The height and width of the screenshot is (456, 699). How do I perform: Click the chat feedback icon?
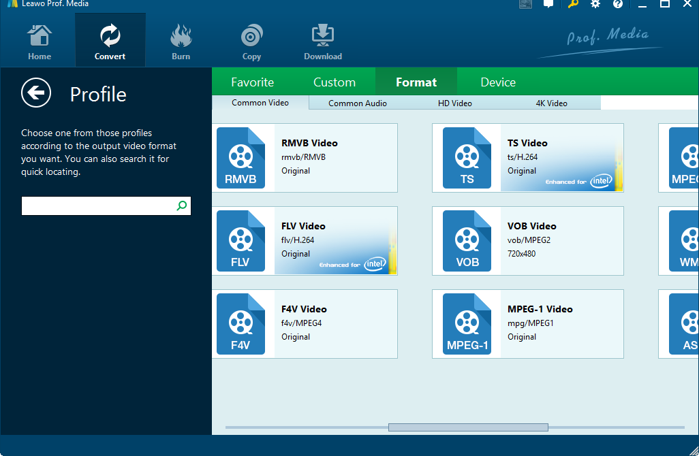(x=548, y=4)
